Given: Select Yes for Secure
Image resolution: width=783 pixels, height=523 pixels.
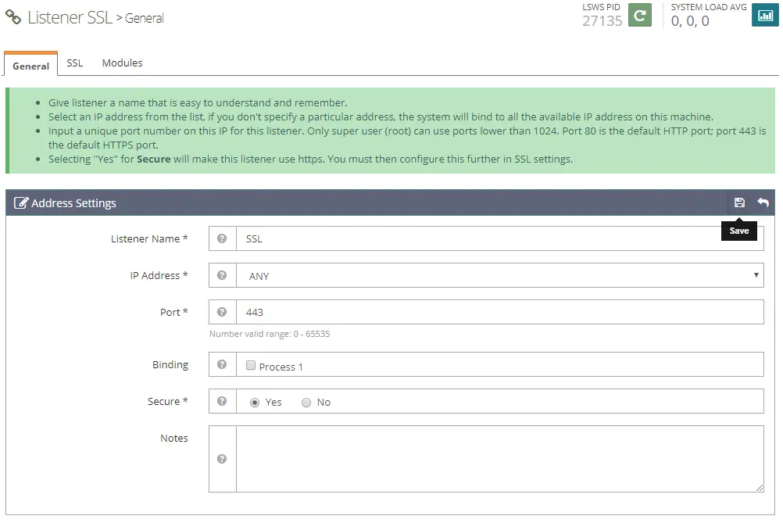Looking at the screenshot, I should coord(255,402).
